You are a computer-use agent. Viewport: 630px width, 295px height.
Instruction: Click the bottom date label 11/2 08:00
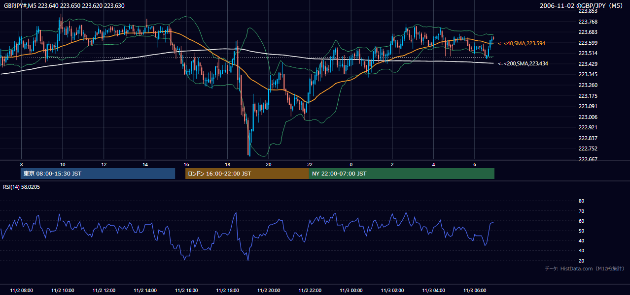22,291
